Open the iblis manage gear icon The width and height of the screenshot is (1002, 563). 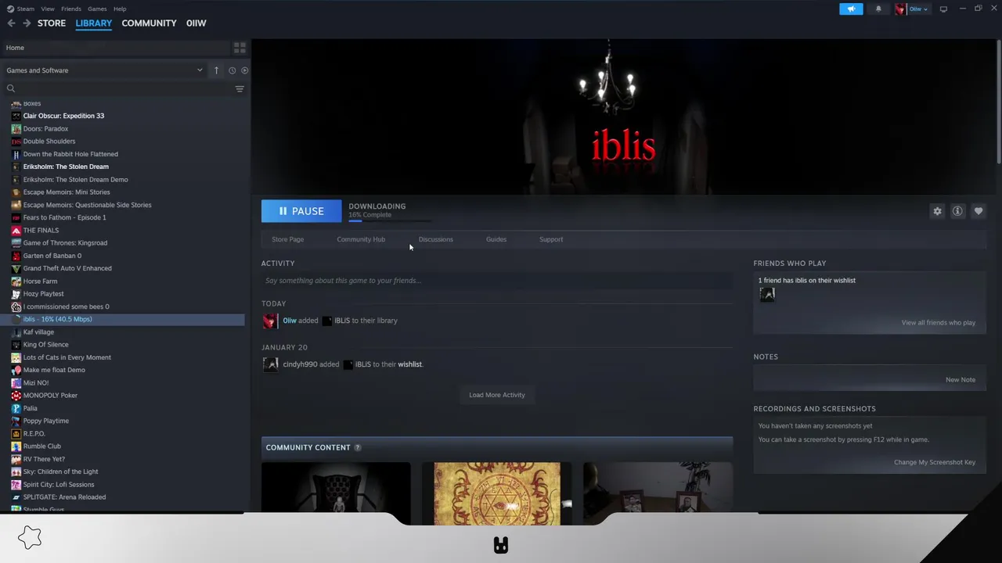pos(937,211)
